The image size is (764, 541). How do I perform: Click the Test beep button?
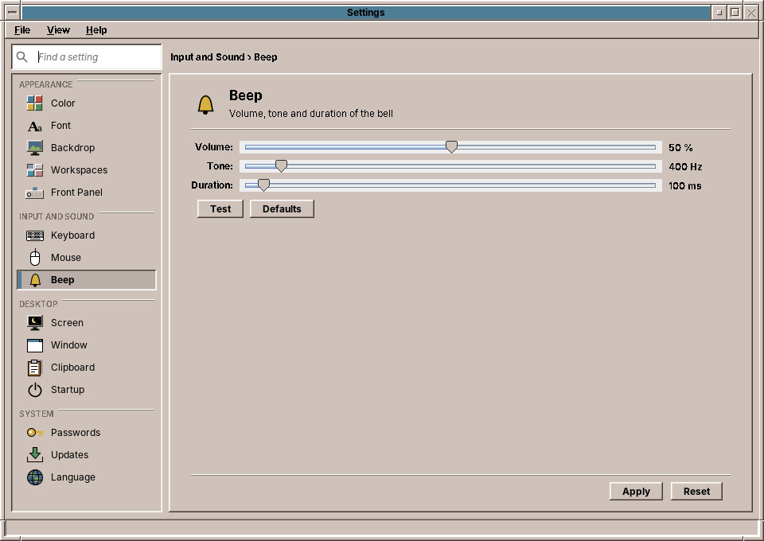(220, 209)
